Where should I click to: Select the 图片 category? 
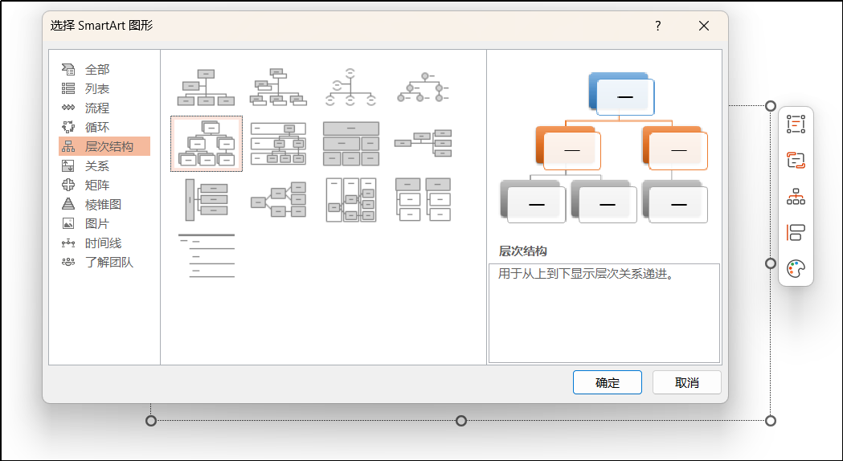coord(104,223)
